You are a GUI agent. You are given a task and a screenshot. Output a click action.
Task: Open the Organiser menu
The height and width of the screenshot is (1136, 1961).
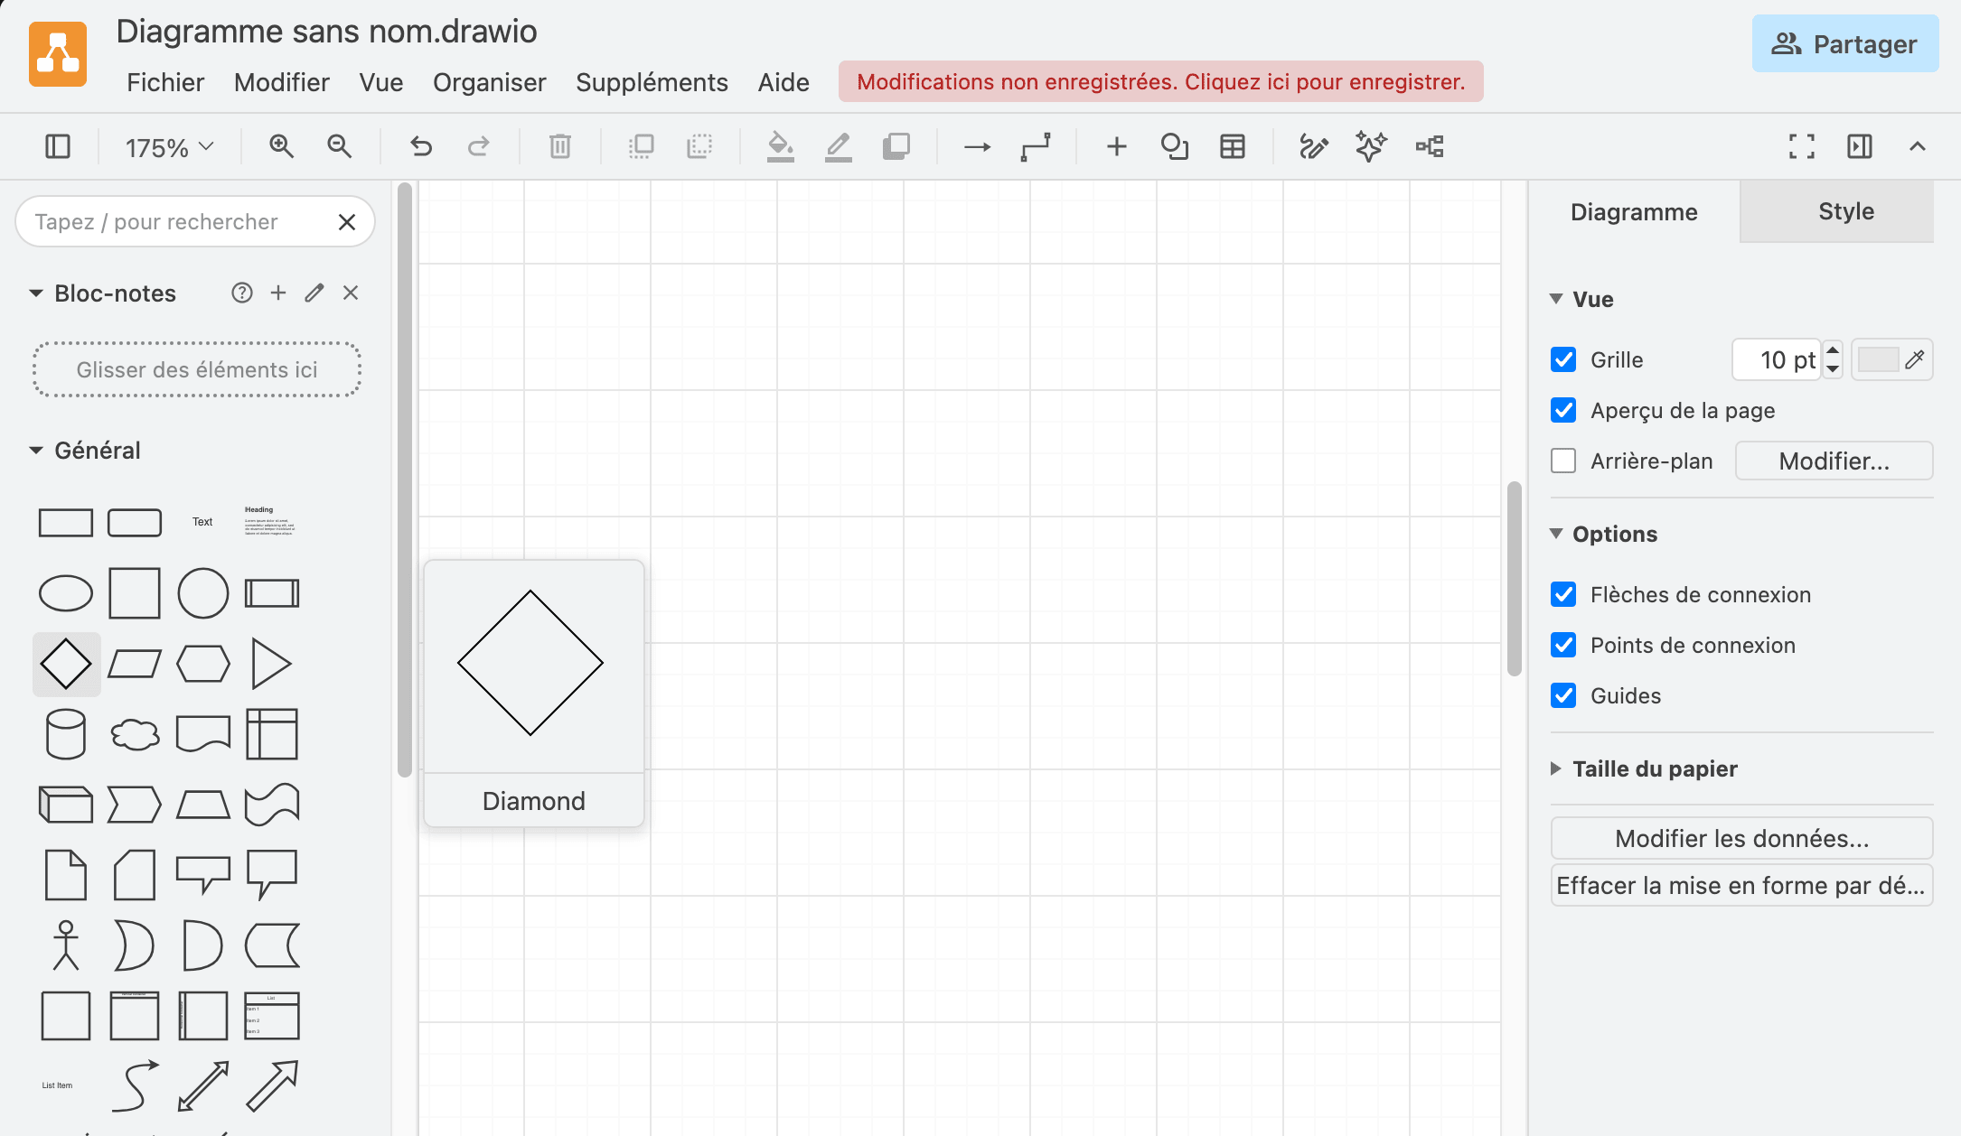(x=489, y=82)
